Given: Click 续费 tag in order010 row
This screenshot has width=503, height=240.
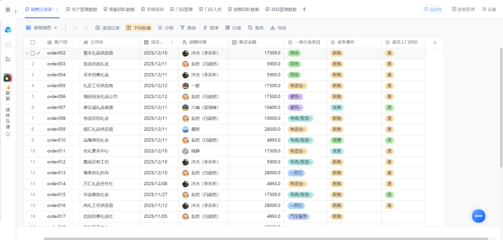Looking at the screenshot, I should point(337,140).
